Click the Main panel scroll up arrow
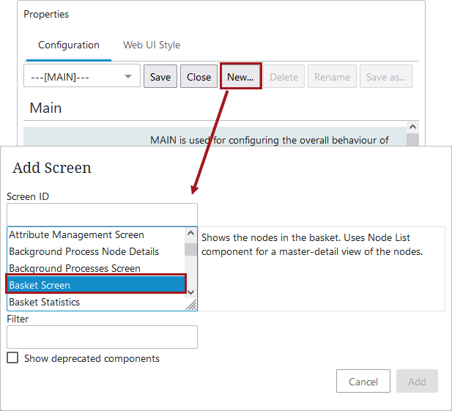This screenshot has width=452, height=411. 412,127
